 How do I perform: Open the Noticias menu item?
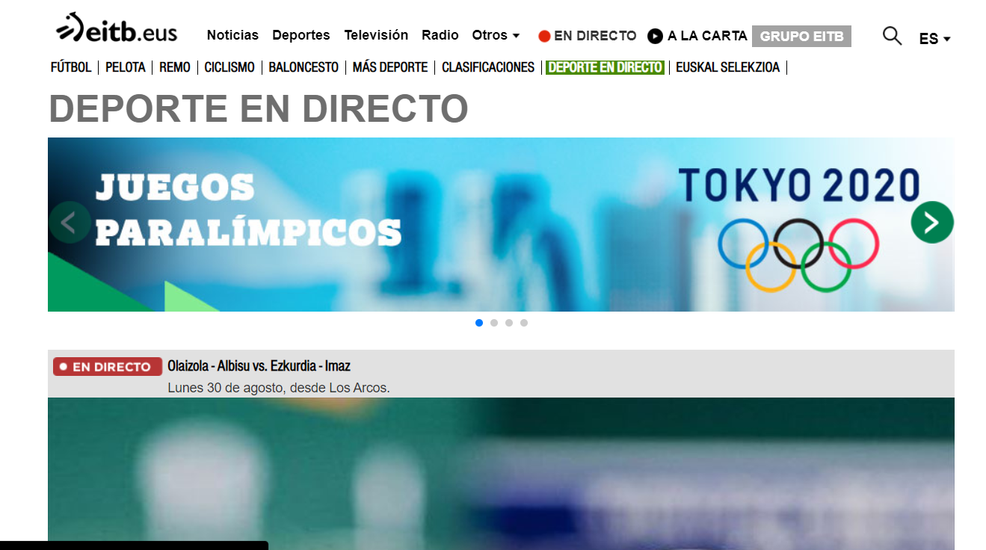pos(232,35)
